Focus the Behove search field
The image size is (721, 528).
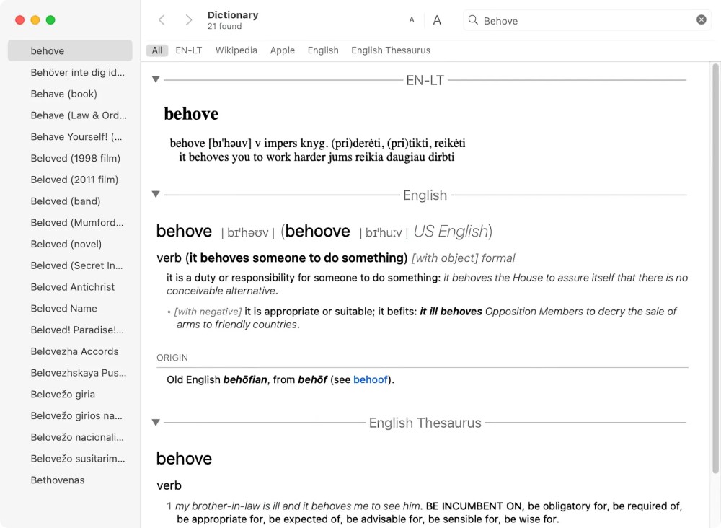point(587,20)
